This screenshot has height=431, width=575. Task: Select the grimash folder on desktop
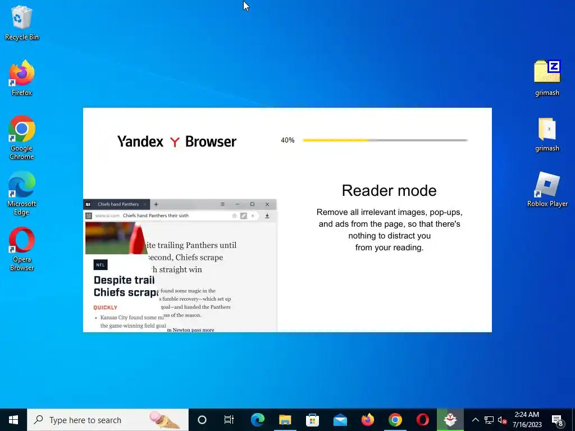coord(547,134)
